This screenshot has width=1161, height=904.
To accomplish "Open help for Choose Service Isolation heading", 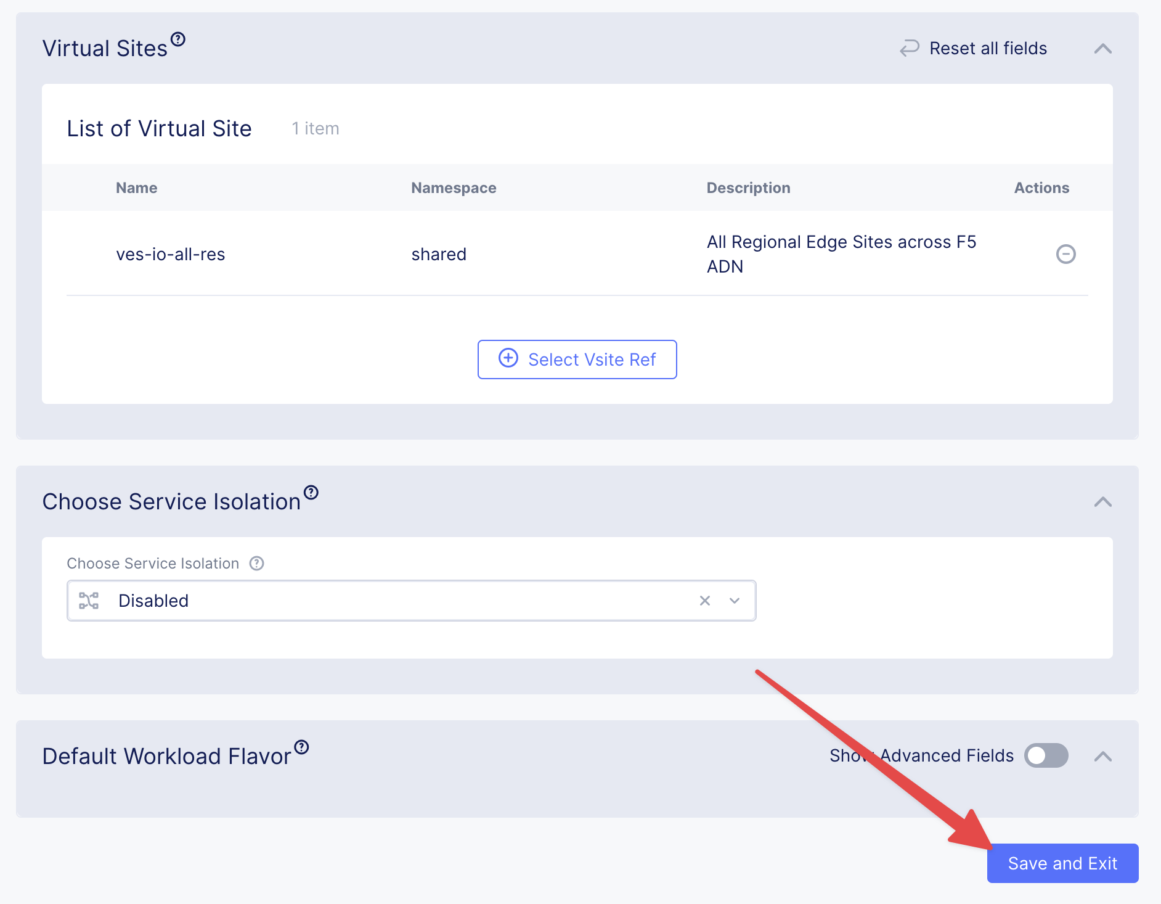I will (311, 493).
